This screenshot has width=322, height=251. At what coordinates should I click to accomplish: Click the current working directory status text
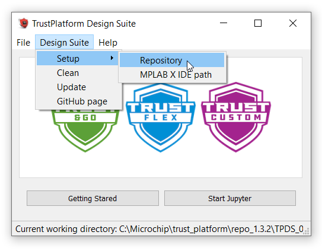point(160,229)
